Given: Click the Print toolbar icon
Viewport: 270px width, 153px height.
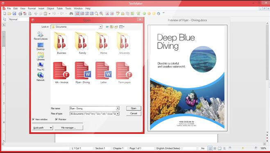Looking at the screenshot, I should tap(20, 13).
